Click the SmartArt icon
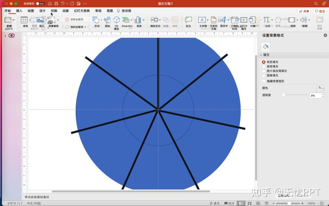The image size is (329, 206). tap(126, 20)
